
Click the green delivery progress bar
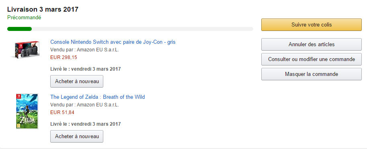[x=19, y=29]
